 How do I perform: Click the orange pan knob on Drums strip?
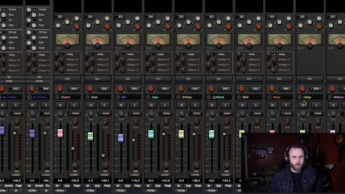tap(60, 89)
